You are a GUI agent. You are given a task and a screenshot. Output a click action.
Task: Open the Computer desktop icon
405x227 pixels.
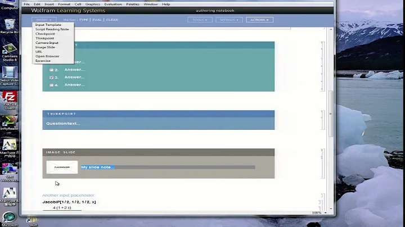tap(10, 5)
